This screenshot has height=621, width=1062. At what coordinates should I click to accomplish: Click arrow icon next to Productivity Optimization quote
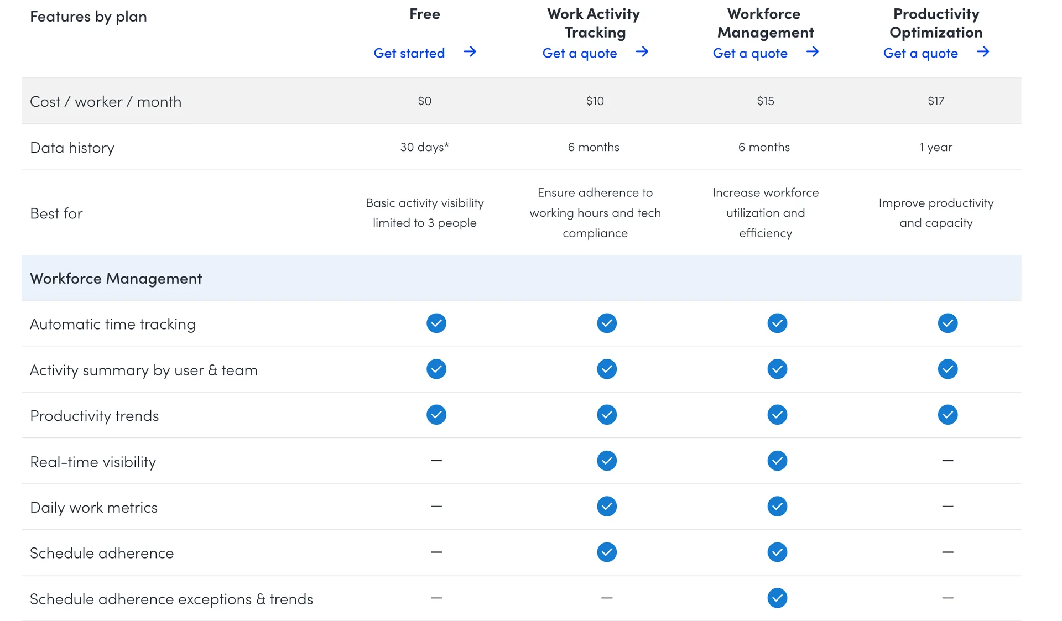[x=982, y=52]
